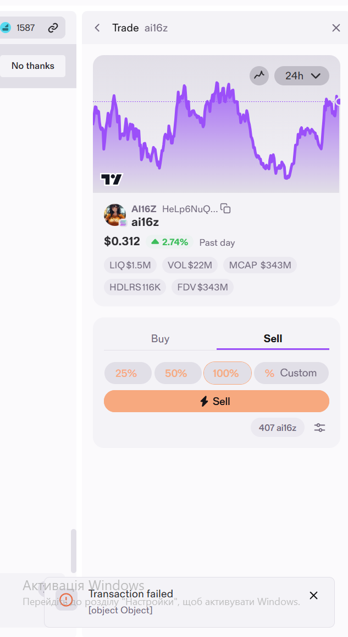Image resolution: width=348 pixels, height=637 pixels.
Task: Close the Trade ai16z panel
Action: click(336, 28)
